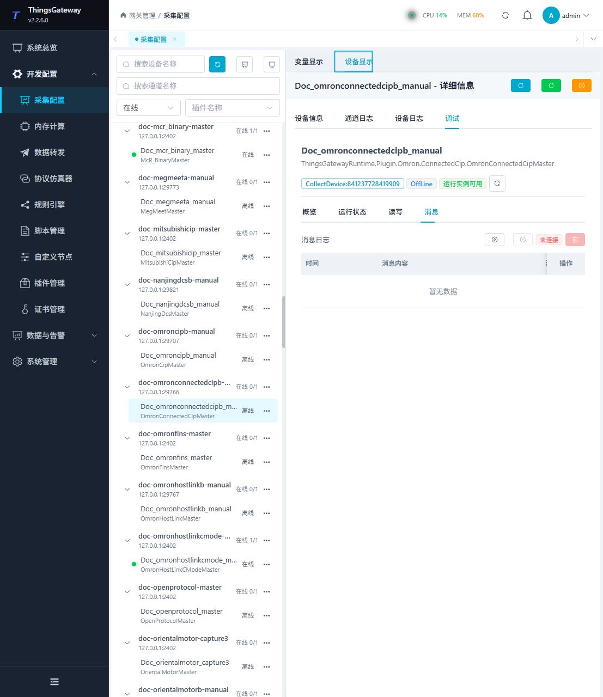Open the 概览 sub-tab
Image resolution: width=603 pixels, height=697 pixels.
coord(309,212)
